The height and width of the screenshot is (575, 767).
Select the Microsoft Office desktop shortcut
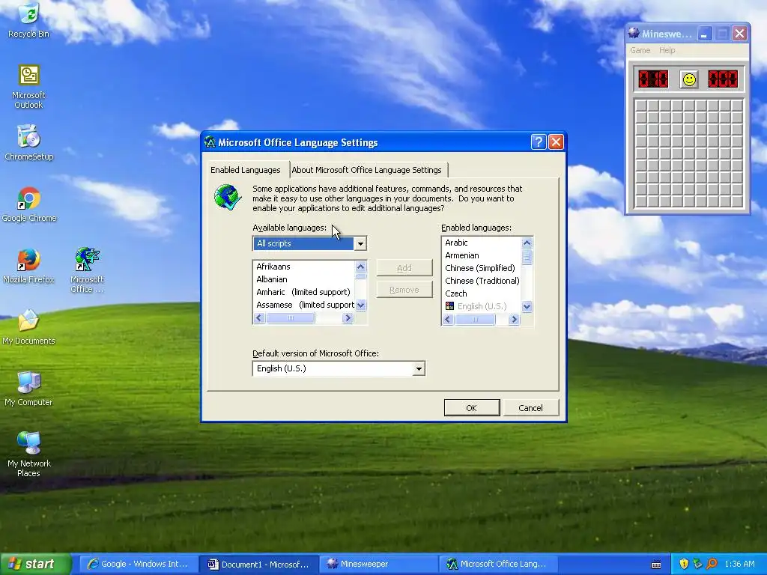[87, 270]
